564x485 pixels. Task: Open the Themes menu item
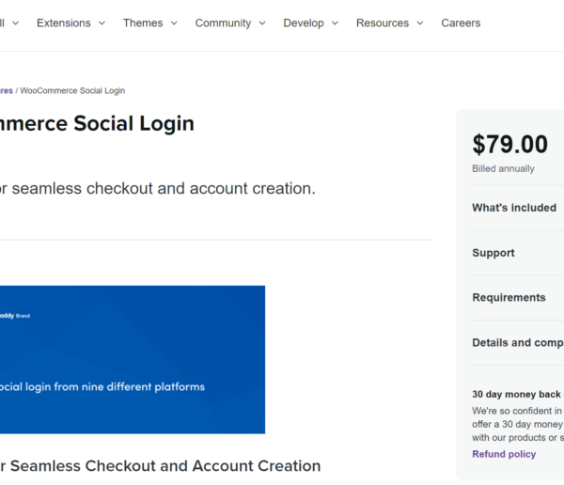click(x=143, y=23)
